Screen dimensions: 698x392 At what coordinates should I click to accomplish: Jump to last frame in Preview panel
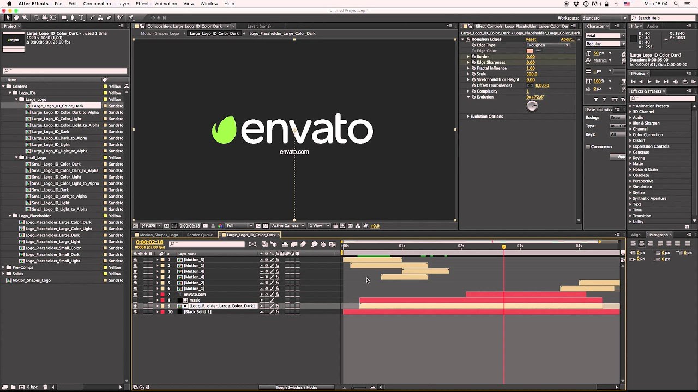pyautogui.click(x=666, y=82)
